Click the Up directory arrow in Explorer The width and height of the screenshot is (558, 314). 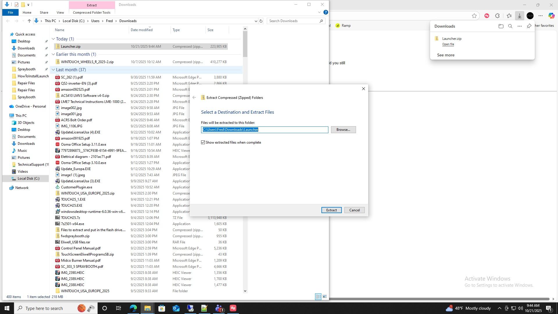[x=29, y=21]
